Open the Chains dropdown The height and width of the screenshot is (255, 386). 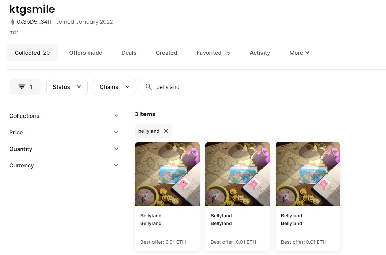(x=115, y=87)
